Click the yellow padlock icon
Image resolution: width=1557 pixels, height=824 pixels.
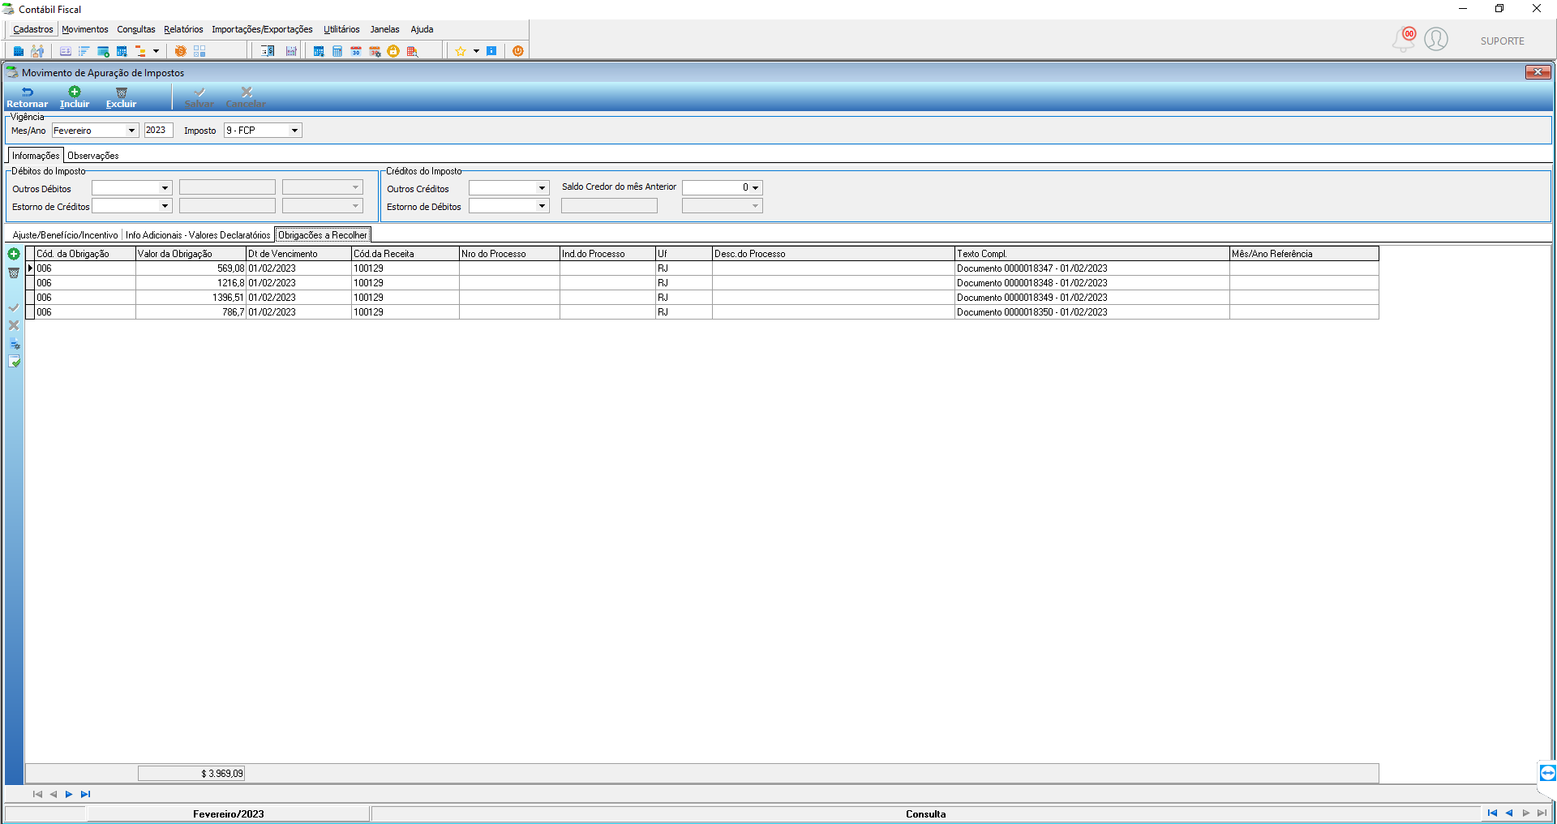393,51
